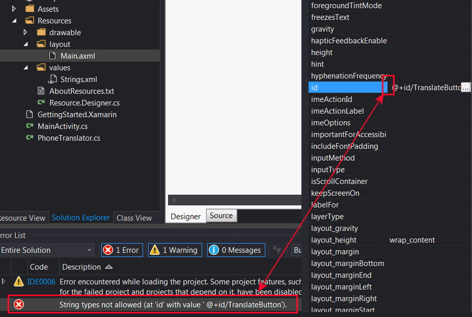
Task: Click the Resource.Designer.cs C# icon
Action: (x=41, y=102)
